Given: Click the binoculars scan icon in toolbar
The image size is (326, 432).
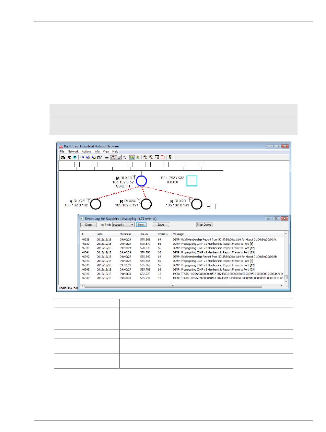Looking at the screenshot, I should pos(63,157).
